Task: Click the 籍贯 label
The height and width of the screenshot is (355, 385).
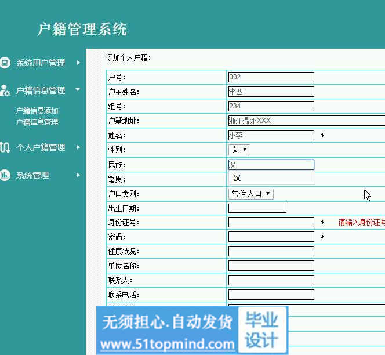Action: pyautogui.click(x=117, y=179)
